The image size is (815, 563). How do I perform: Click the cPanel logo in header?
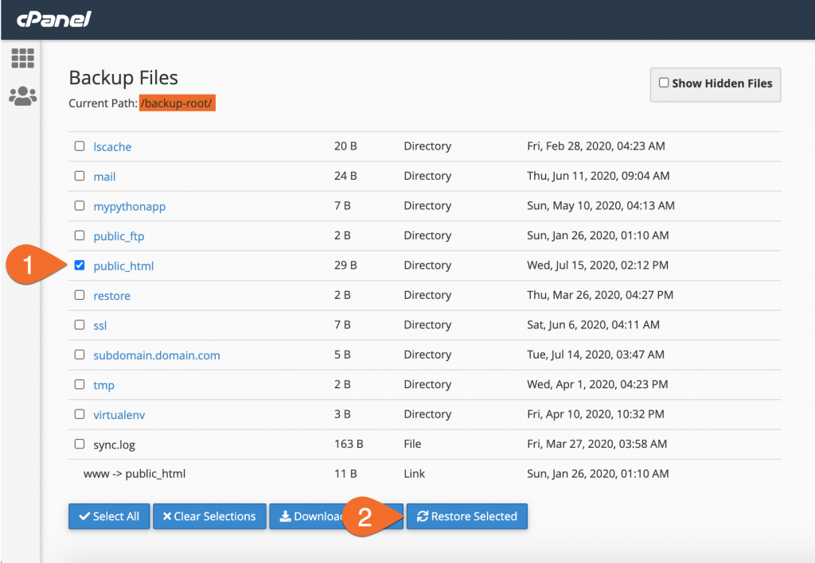pos(52,20)
